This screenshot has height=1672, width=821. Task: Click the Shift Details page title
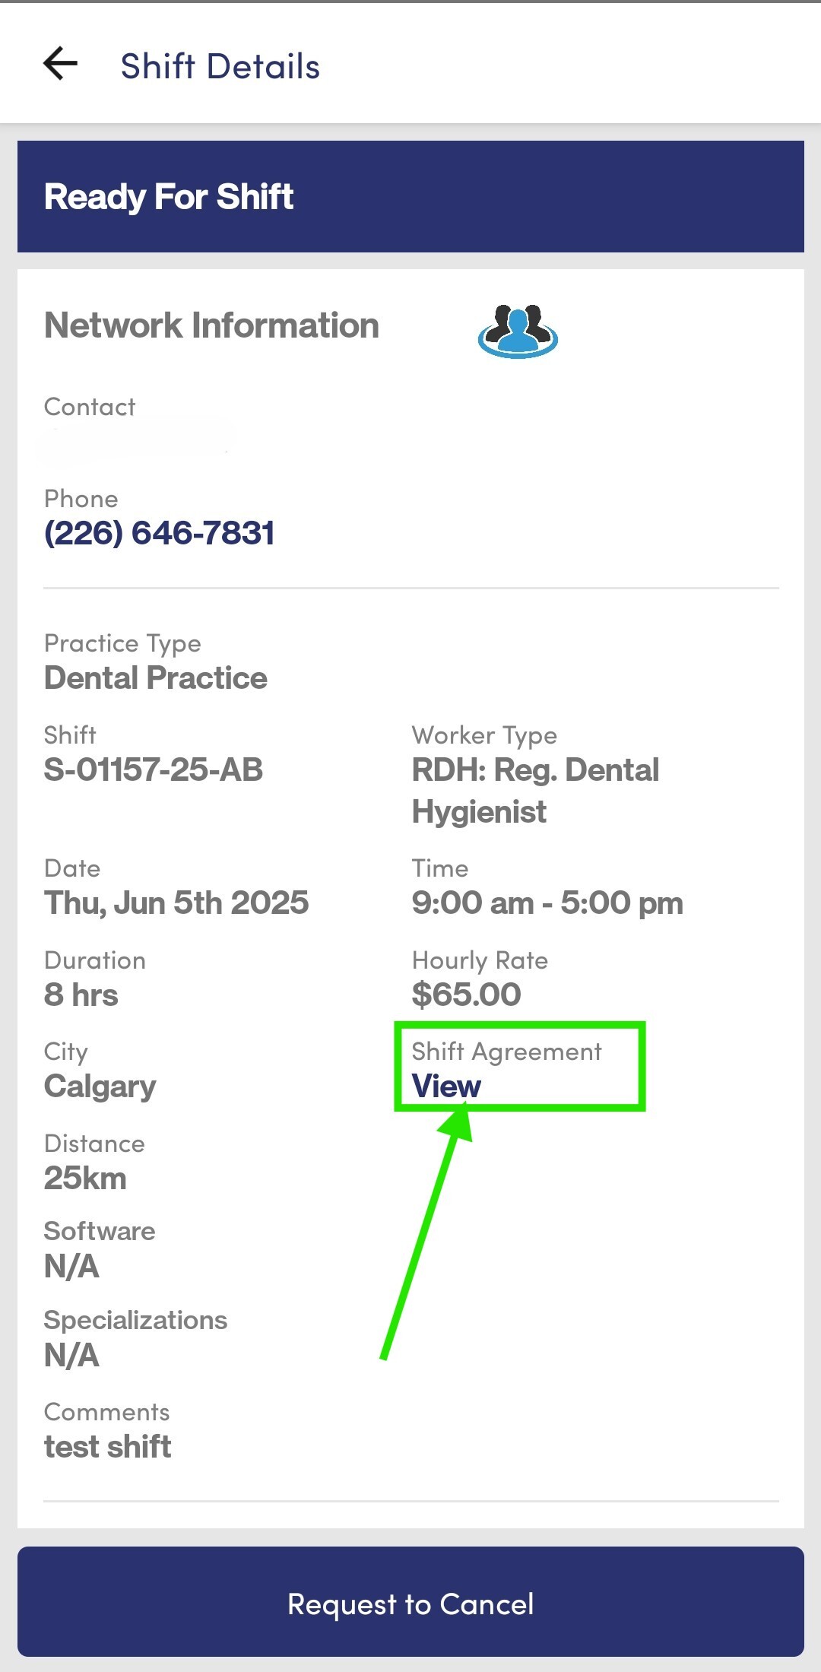pos(220,66)
